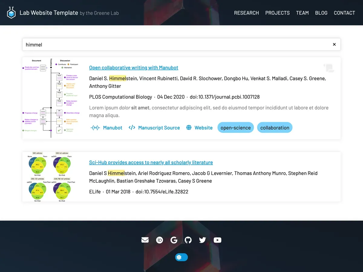This screenshot has width=363, height=272.
Task: Open the Twitter footer icon
Action: coord(203,240)
